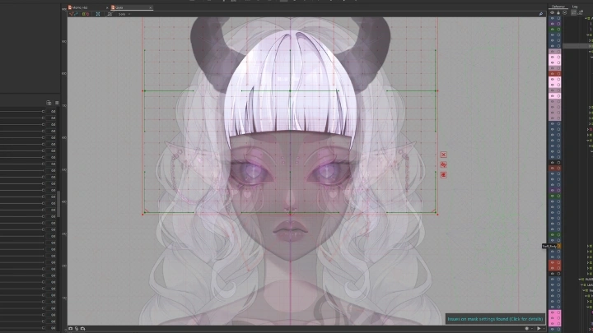Toggle the orange highlighted lock beside Soft_Body tooltip
This screenshot has height=333, width=593.
[x=558, y=246]
